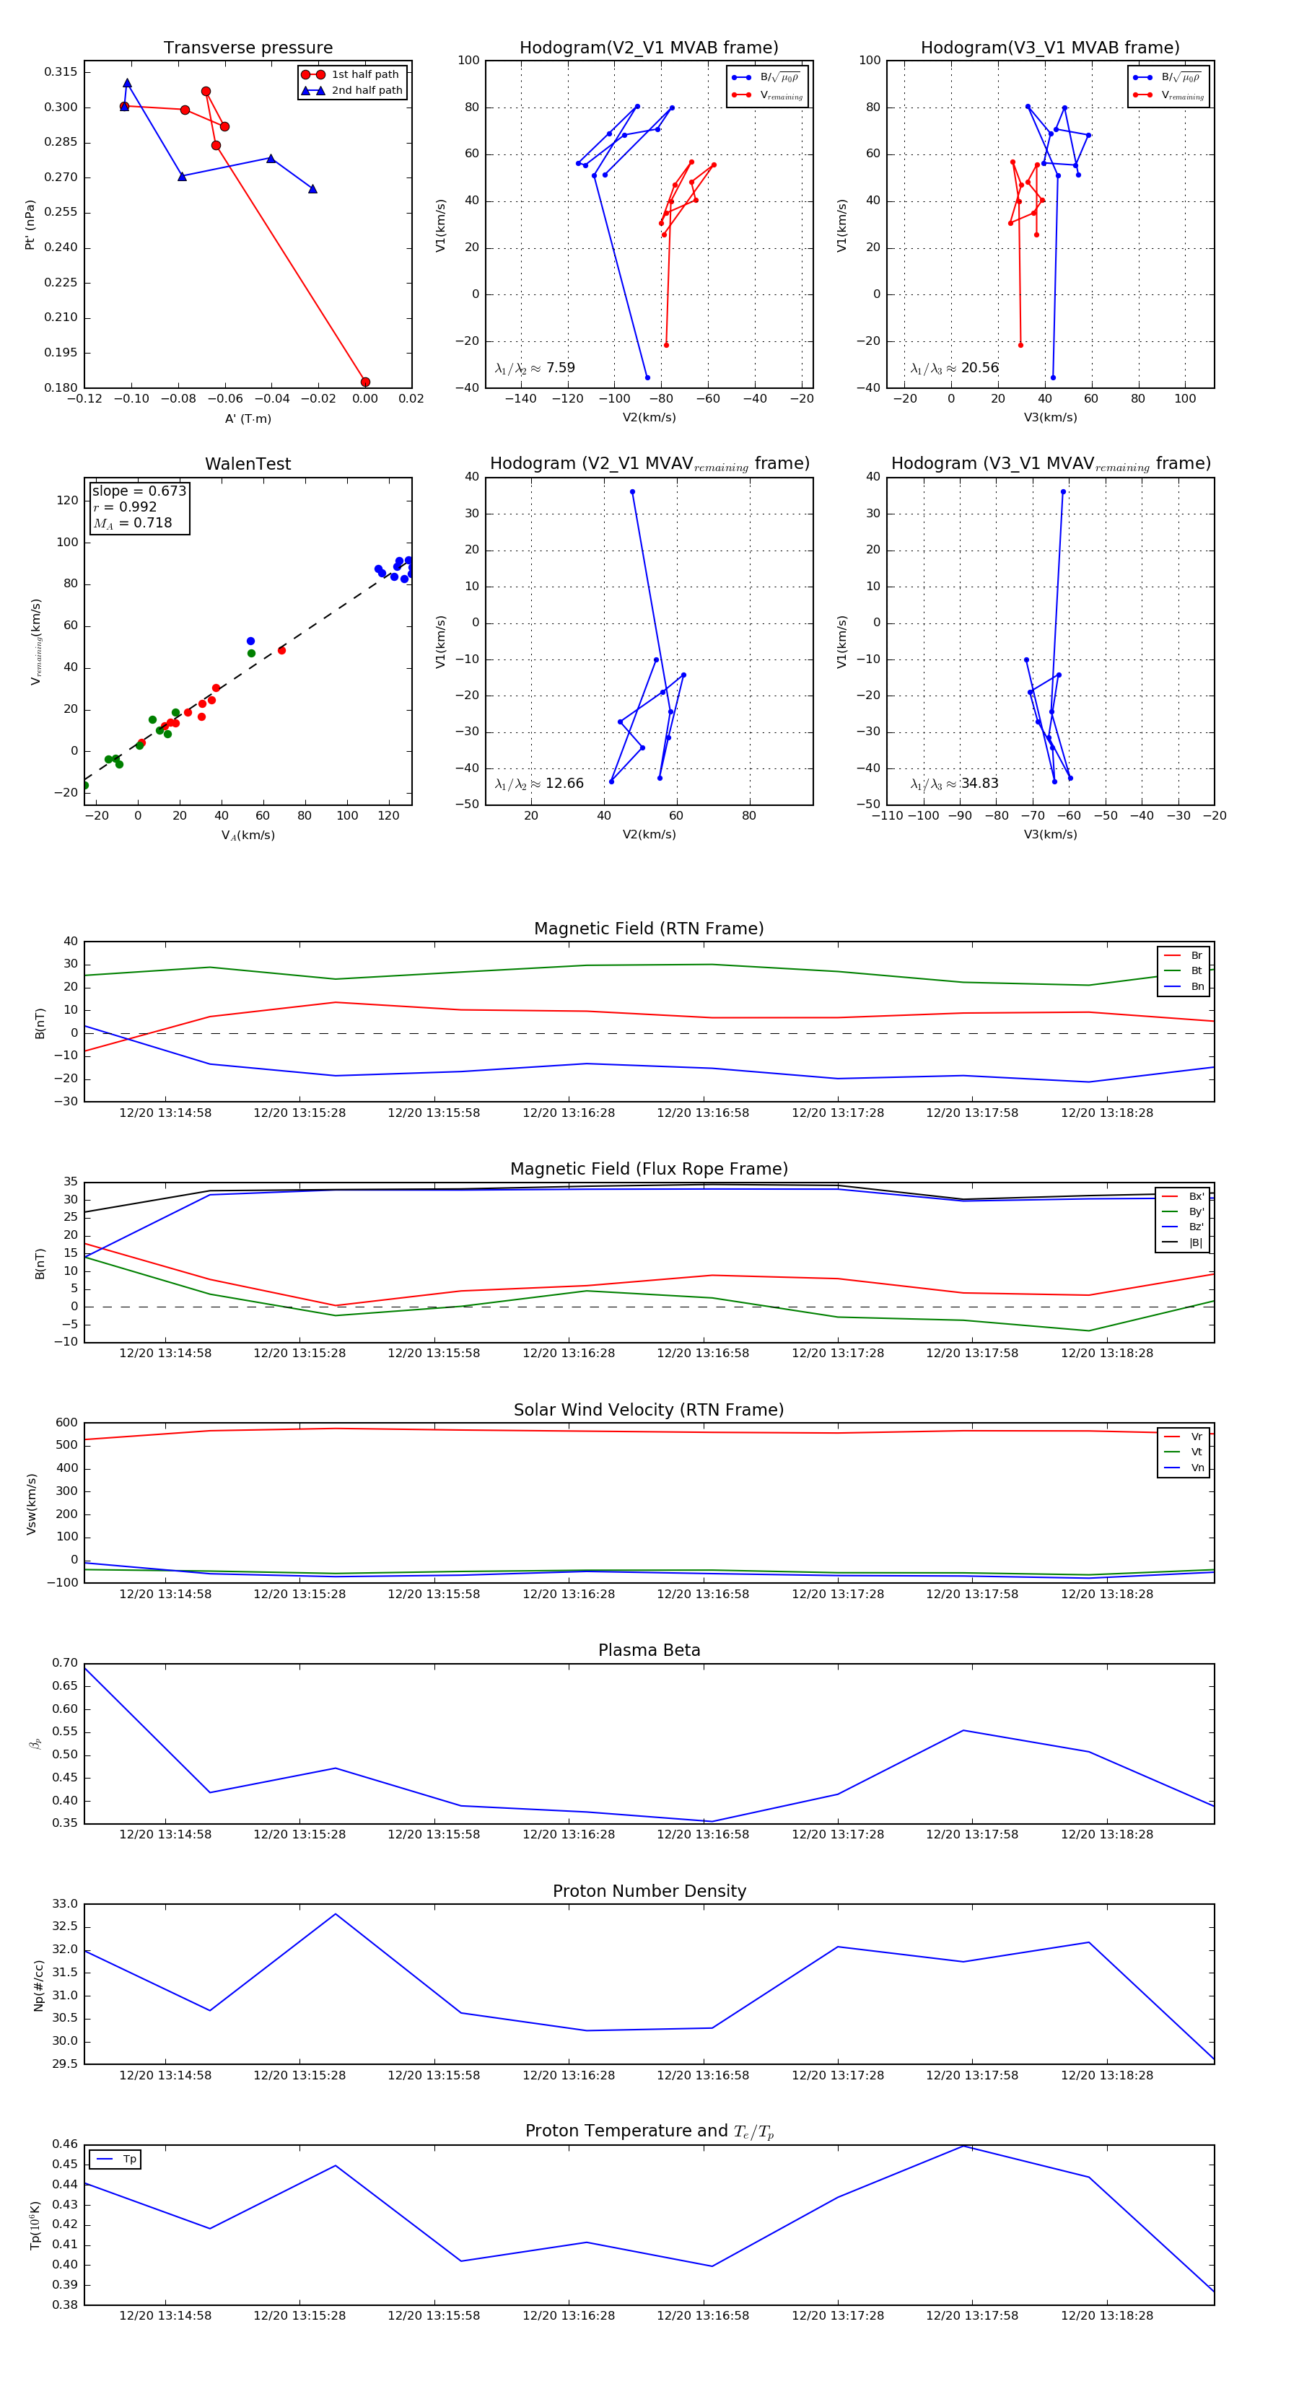Click the eigenvalue ratio text "20.56"

(980, 368)
